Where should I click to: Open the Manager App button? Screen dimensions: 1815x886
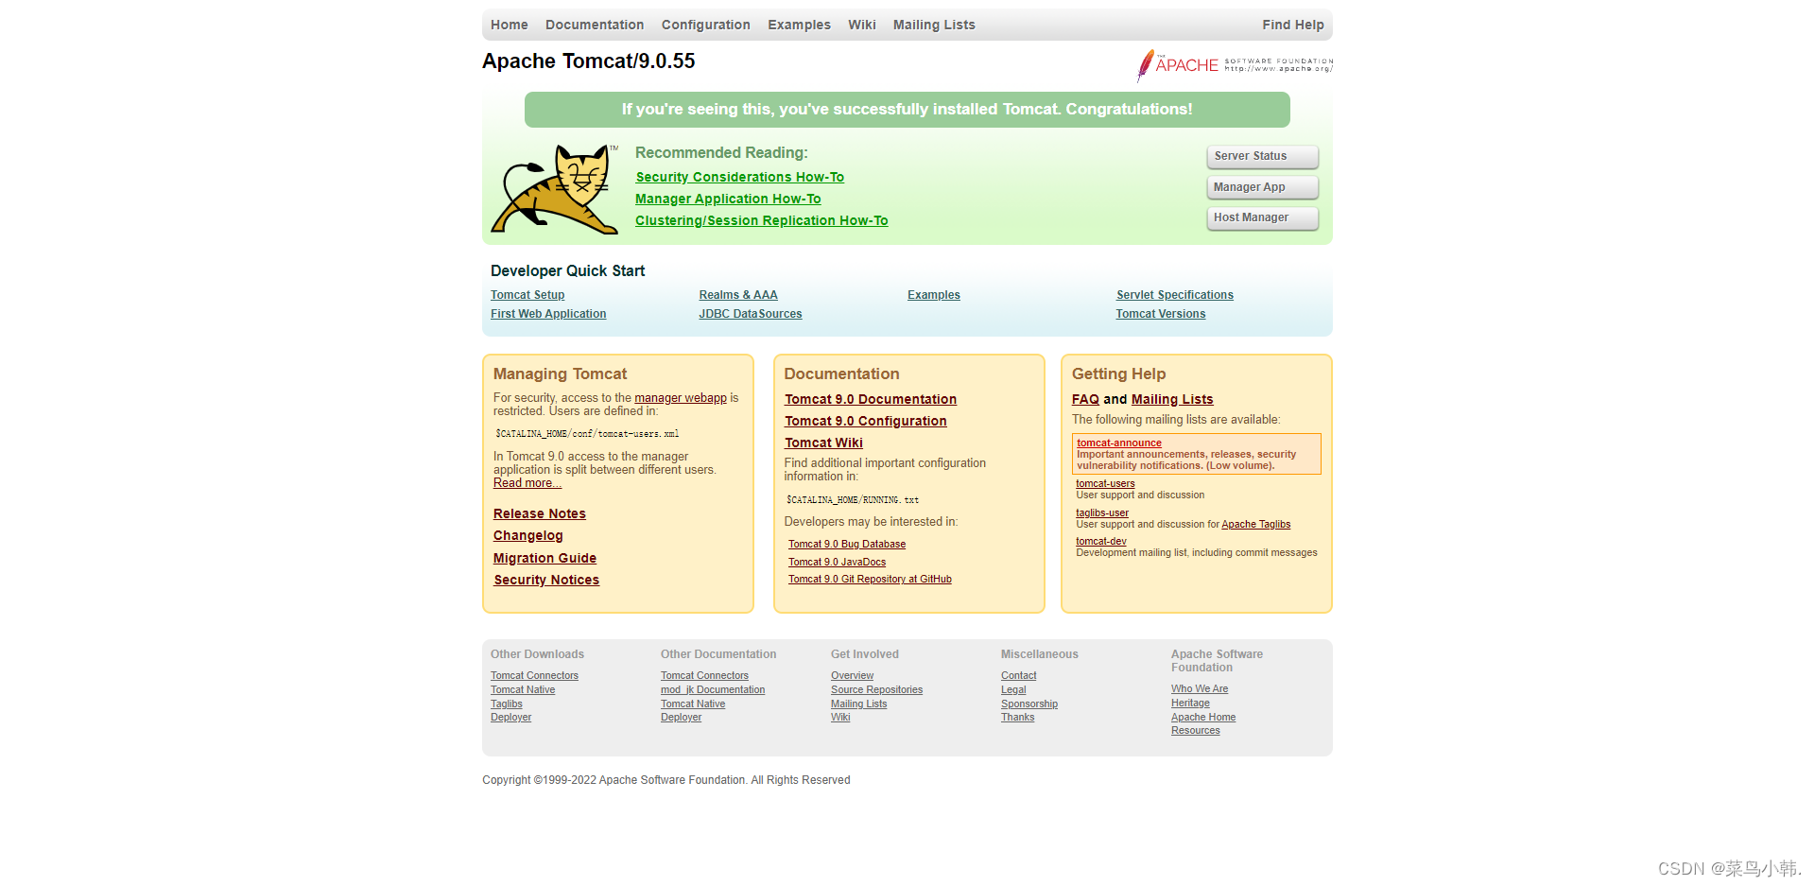tap(1262, 187)
